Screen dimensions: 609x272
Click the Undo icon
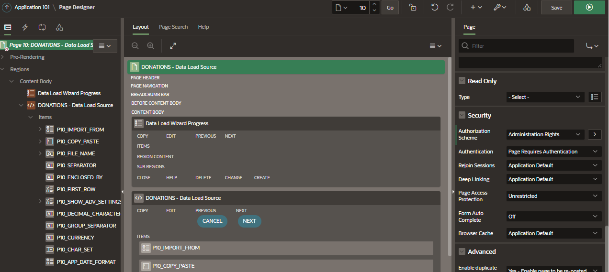pos(435,8)
